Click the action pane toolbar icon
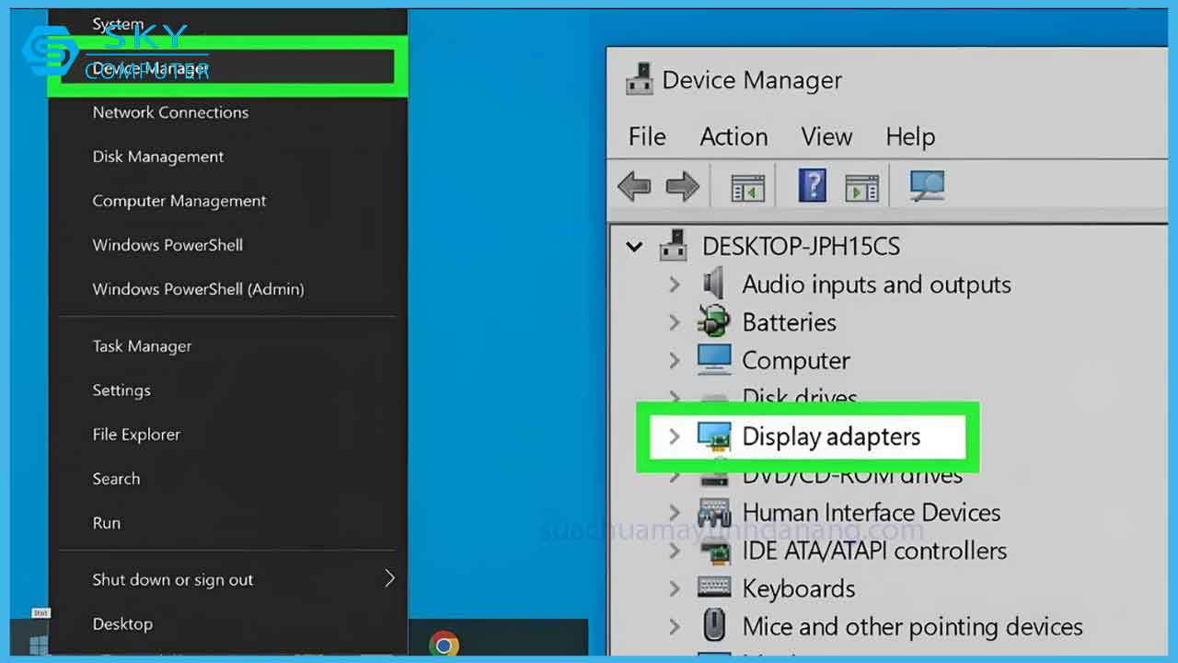Screen dimensions: 1178x663 click(862, 187)
